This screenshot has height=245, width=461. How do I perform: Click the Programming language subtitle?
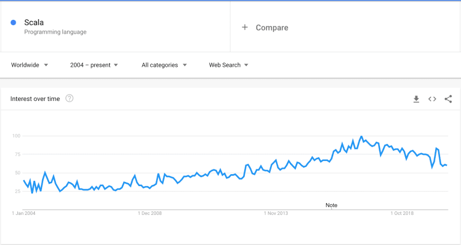[x=55, y=32]
